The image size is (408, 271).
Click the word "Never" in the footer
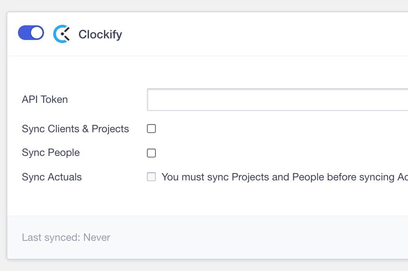coord(97,238)
